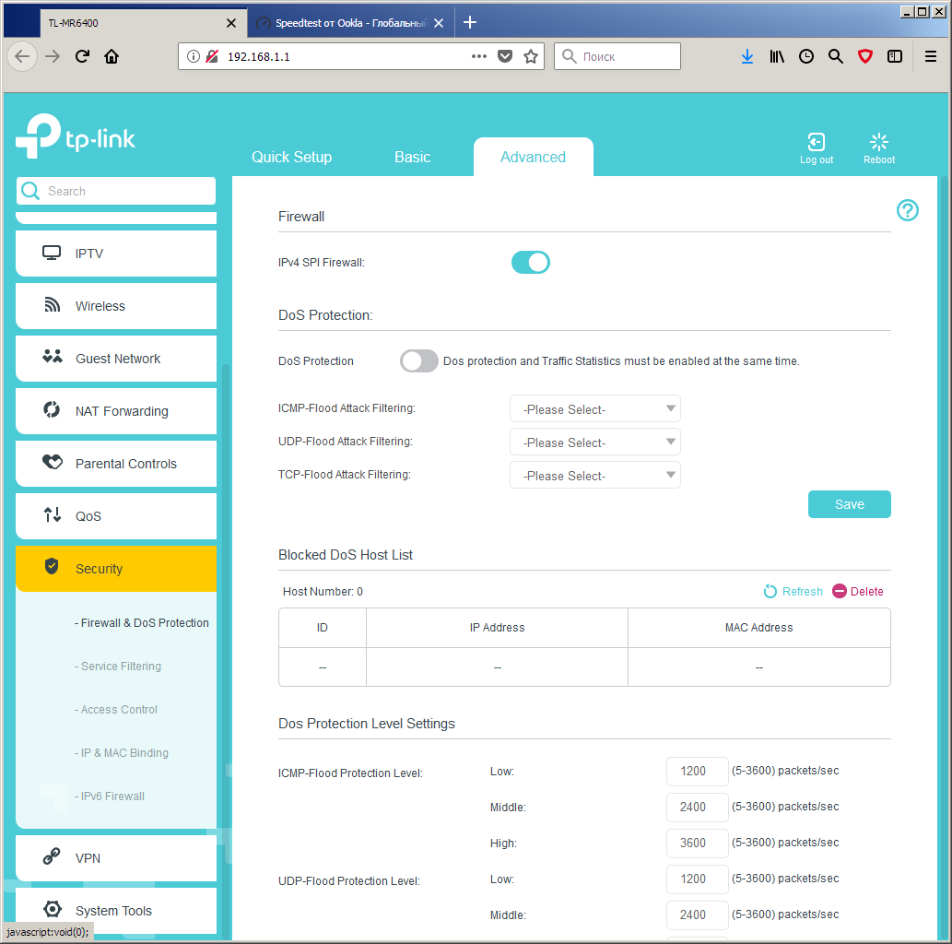Open TCP-Flood Attack Filtering dropdown
This screenshot has width=952, height=944.
595,475
